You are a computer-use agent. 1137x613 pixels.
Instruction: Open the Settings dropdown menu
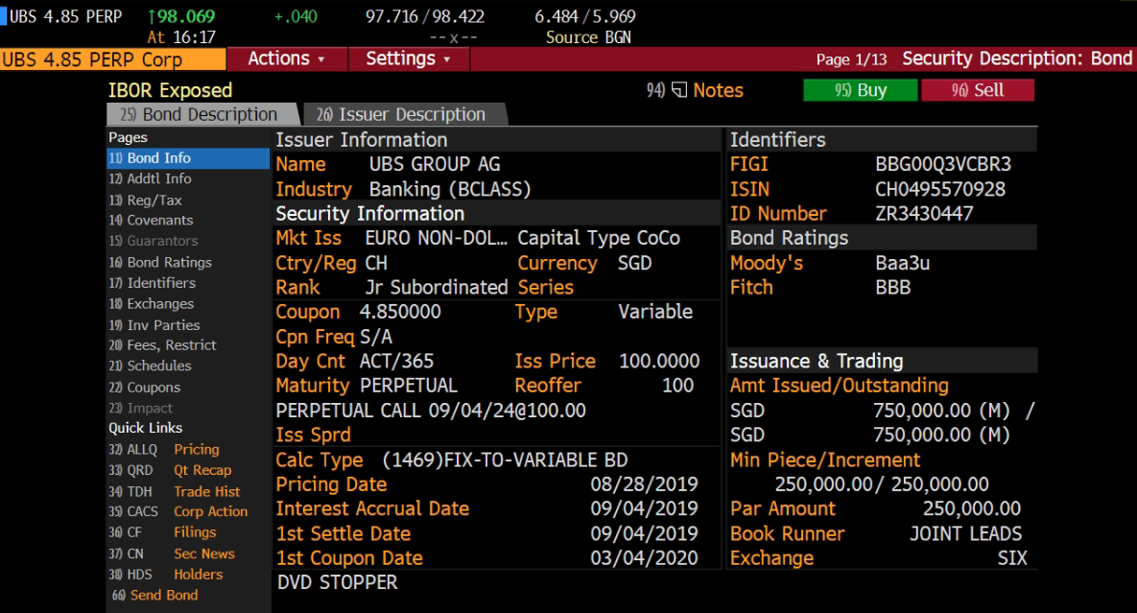click(x=408, y=59)
